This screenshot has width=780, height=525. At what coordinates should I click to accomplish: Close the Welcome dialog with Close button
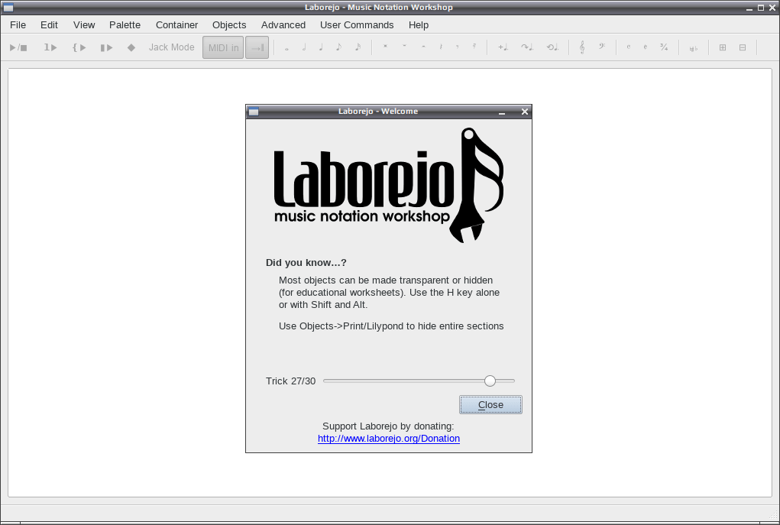pos(490,404)
